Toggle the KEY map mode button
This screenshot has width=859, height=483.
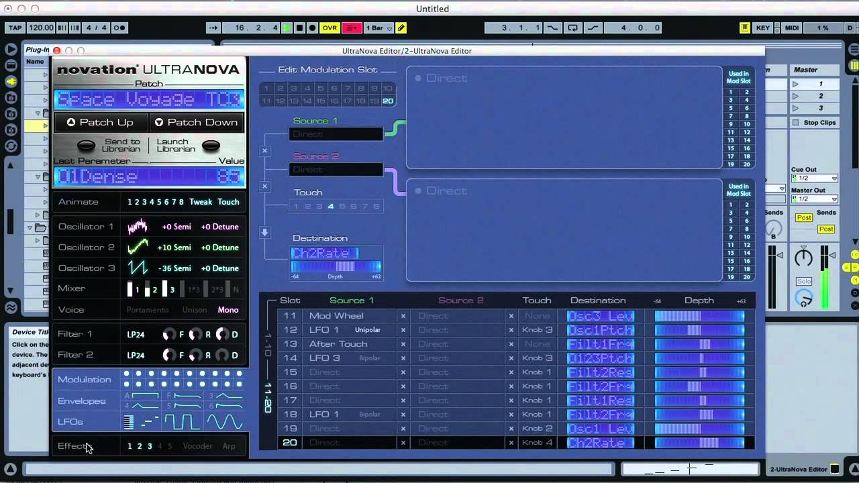point(763,28)
